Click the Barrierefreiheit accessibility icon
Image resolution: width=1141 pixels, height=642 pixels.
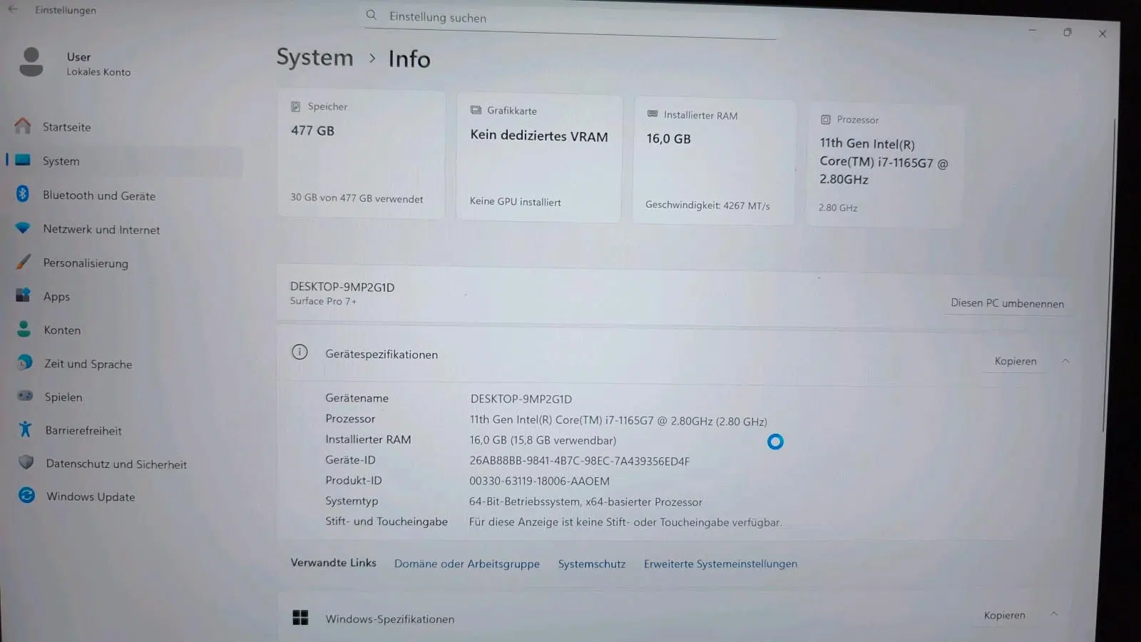click(x=26, y=429)
